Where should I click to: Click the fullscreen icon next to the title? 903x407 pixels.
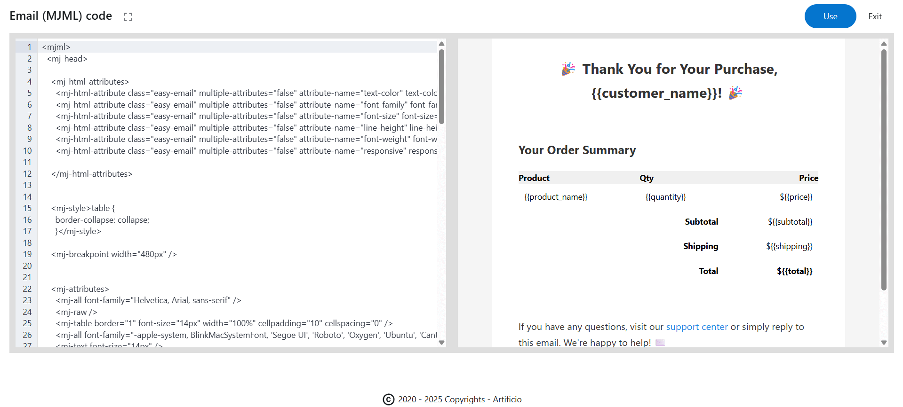point(128,17)
